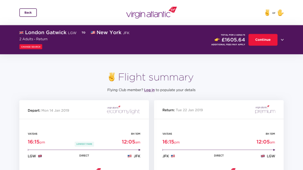The image size is (303, 170).
Task: Click the depart flight route line
Action: [x=84, y=150]
